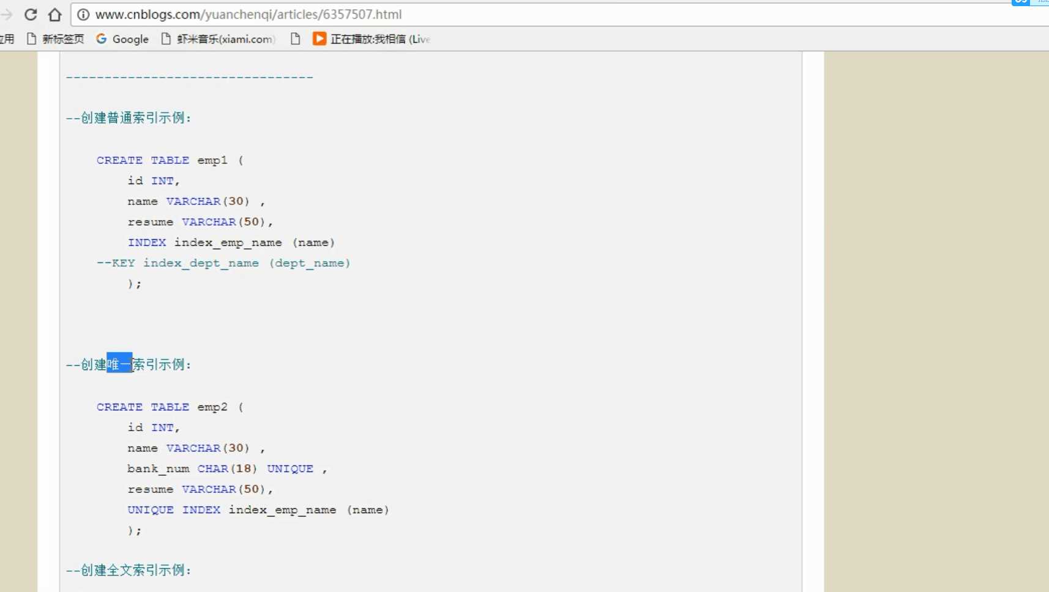Click name VARCHAR(30) line in emp2 table
The height and width of the screenshot is (592, 1049).
(196, 448)
